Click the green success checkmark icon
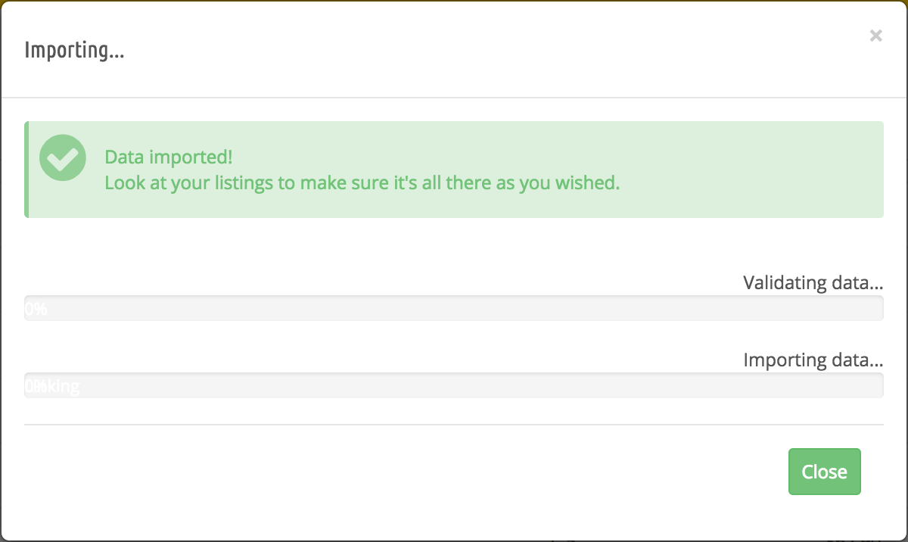908x542 pixels. point(63,158)
